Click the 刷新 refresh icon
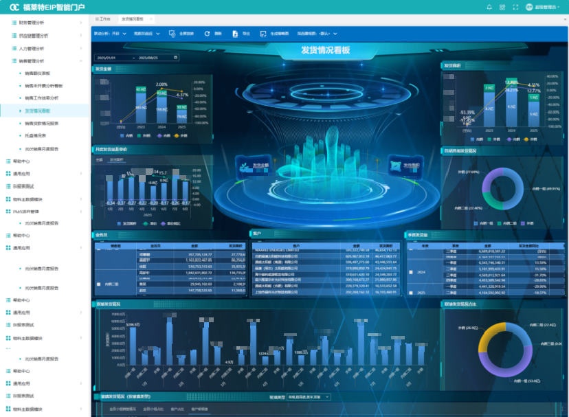This screenshot has width=569, height=417. 208,33
